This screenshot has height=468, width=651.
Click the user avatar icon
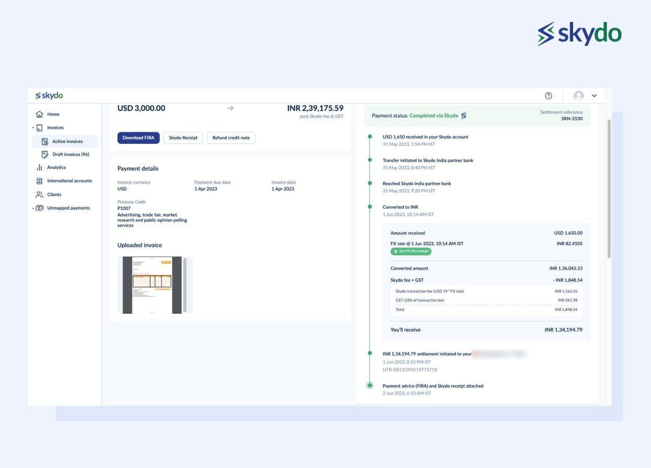(x=578, y=96)
